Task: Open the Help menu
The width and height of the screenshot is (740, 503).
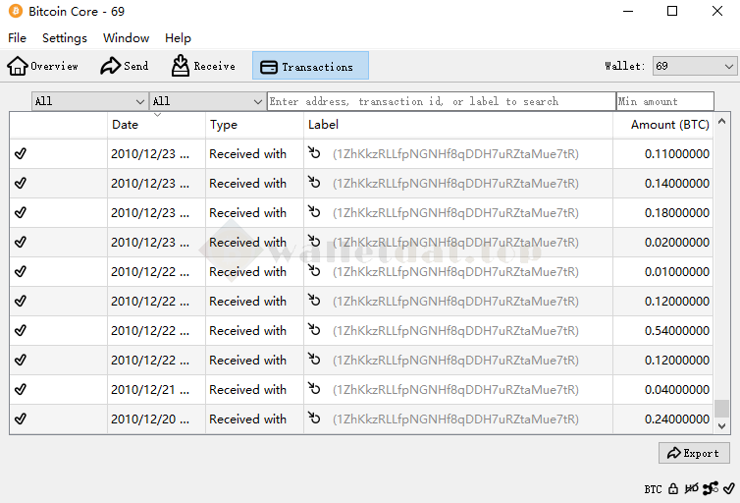Action: (178, 38)
